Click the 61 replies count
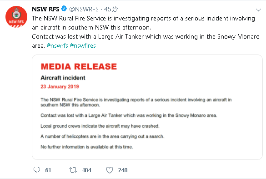The height and width of the screenshot is (179, 266). 48,170
